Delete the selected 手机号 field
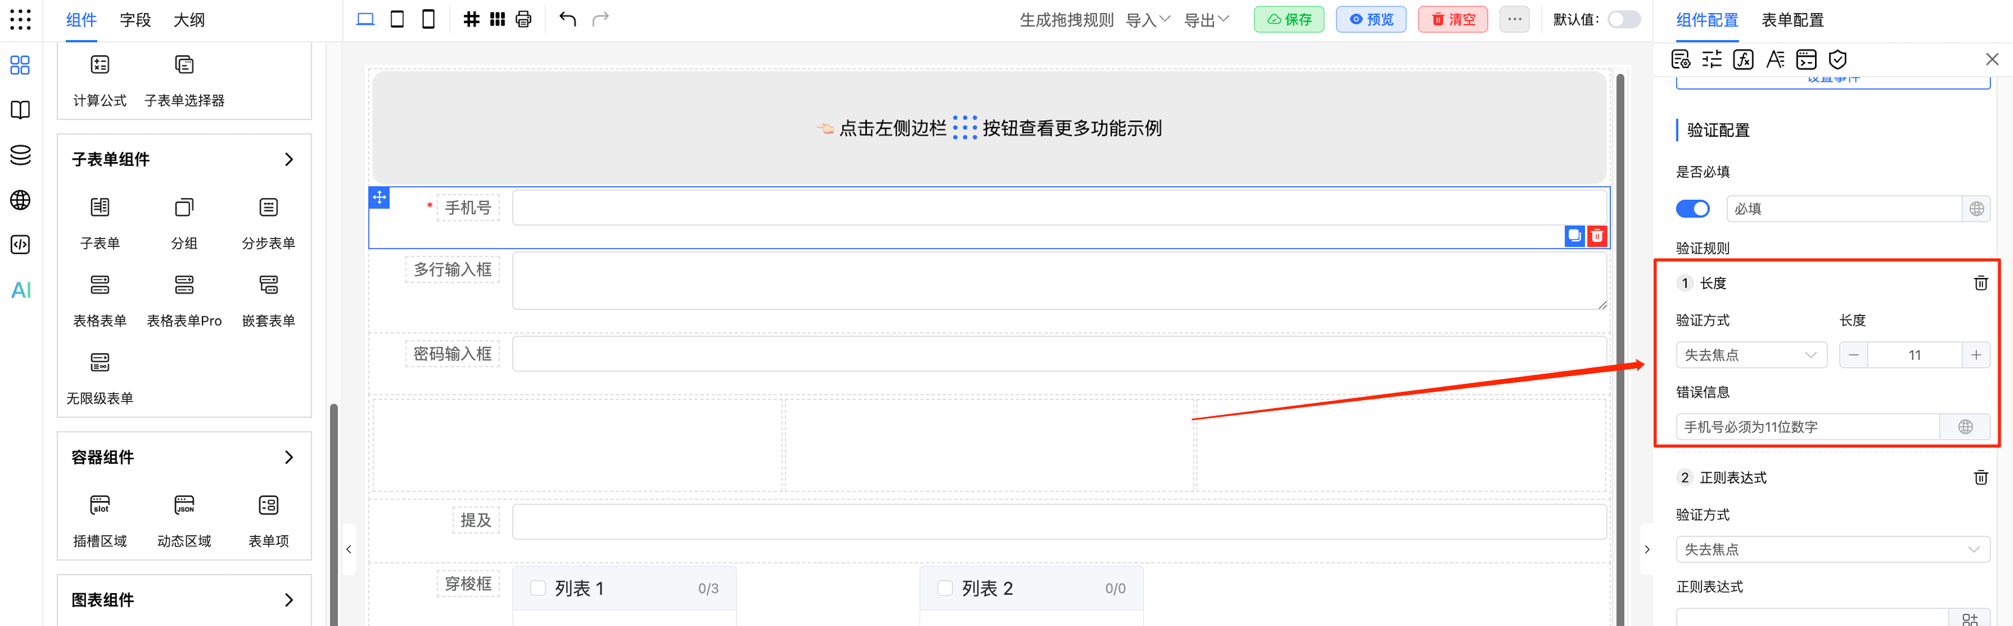Image resolution: width=2013 pixels, height=626 pixels. click(x=1597, y=235)
